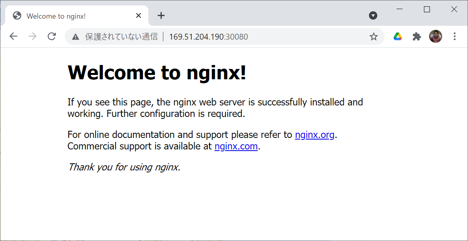Viewport: 468px width, 241px height.
Task: Click the Welcome to nginx! heading
Action: 157,73
